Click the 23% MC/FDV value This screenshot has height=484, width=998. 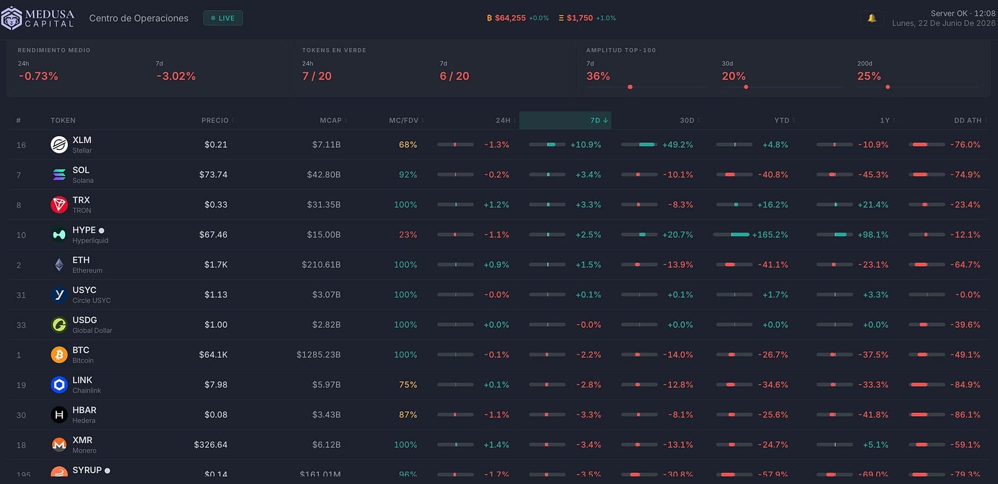click(x=408, y=235)
